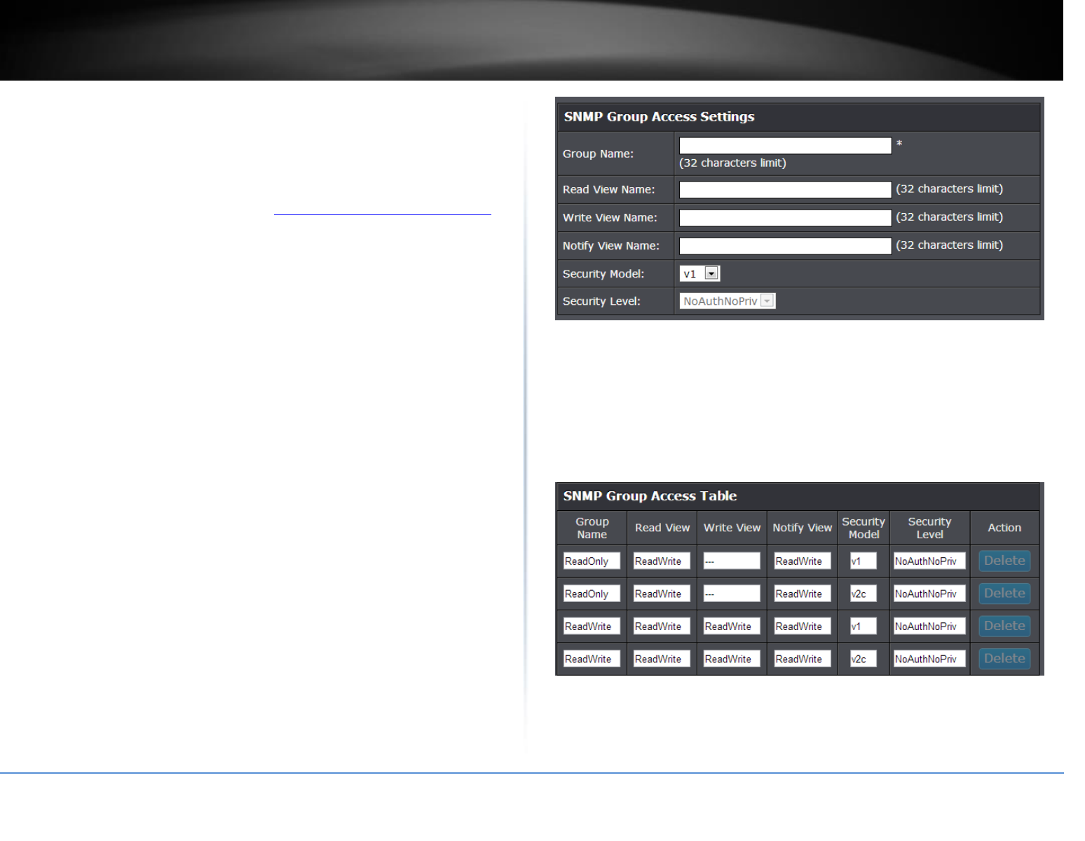Click Read View cell in ReadWrite v1 row

(x=662, y=626)
